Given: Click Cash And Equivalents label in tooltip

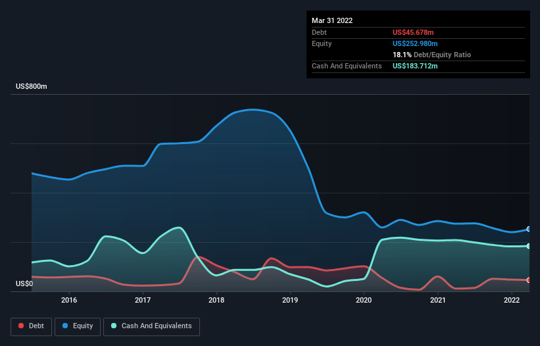Looking at the screenshot, I should tap(347, 66).
